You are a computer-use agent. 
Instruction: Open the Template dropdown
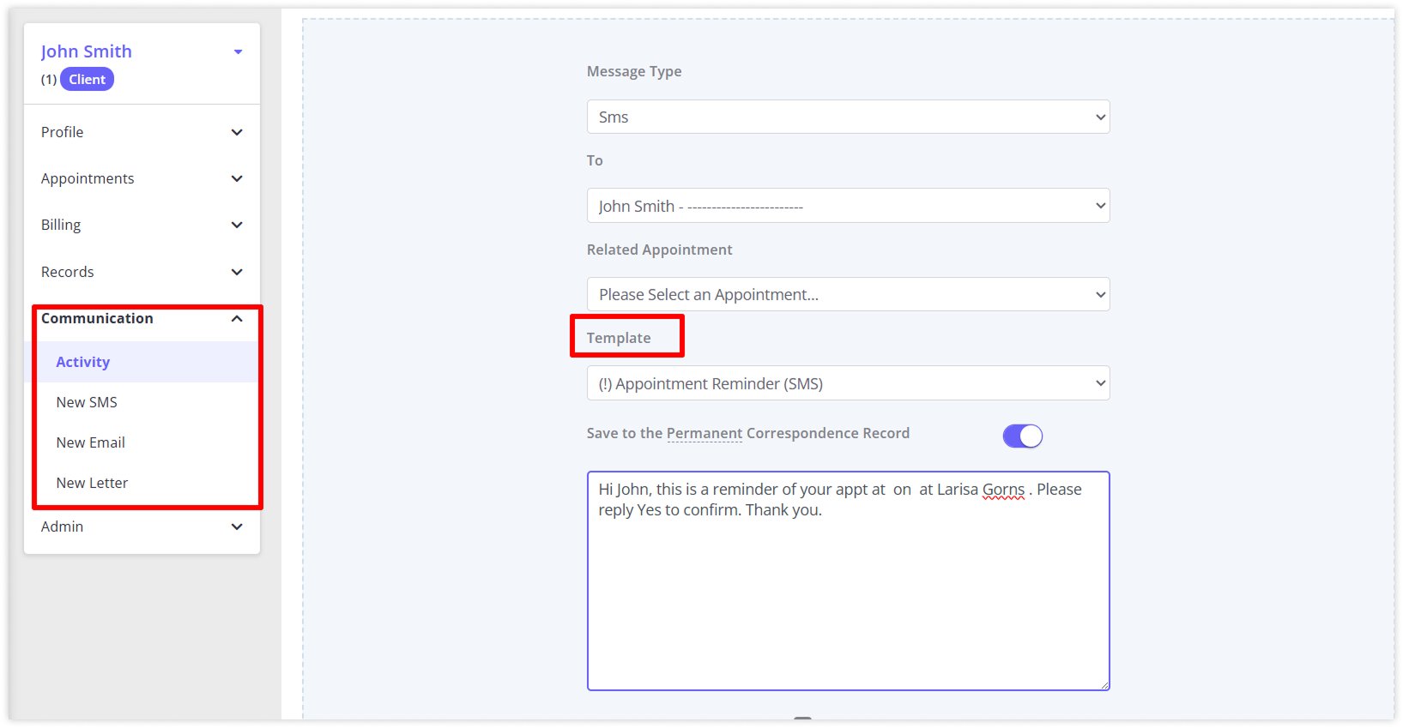[848, 383]
